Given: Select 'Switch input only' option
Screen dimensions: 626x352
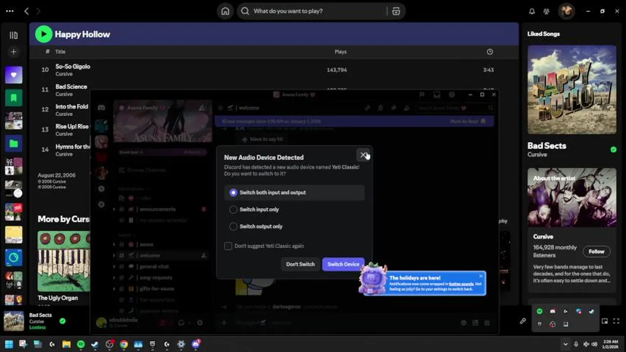Looking at the screenshot, I should pos(294,209).
